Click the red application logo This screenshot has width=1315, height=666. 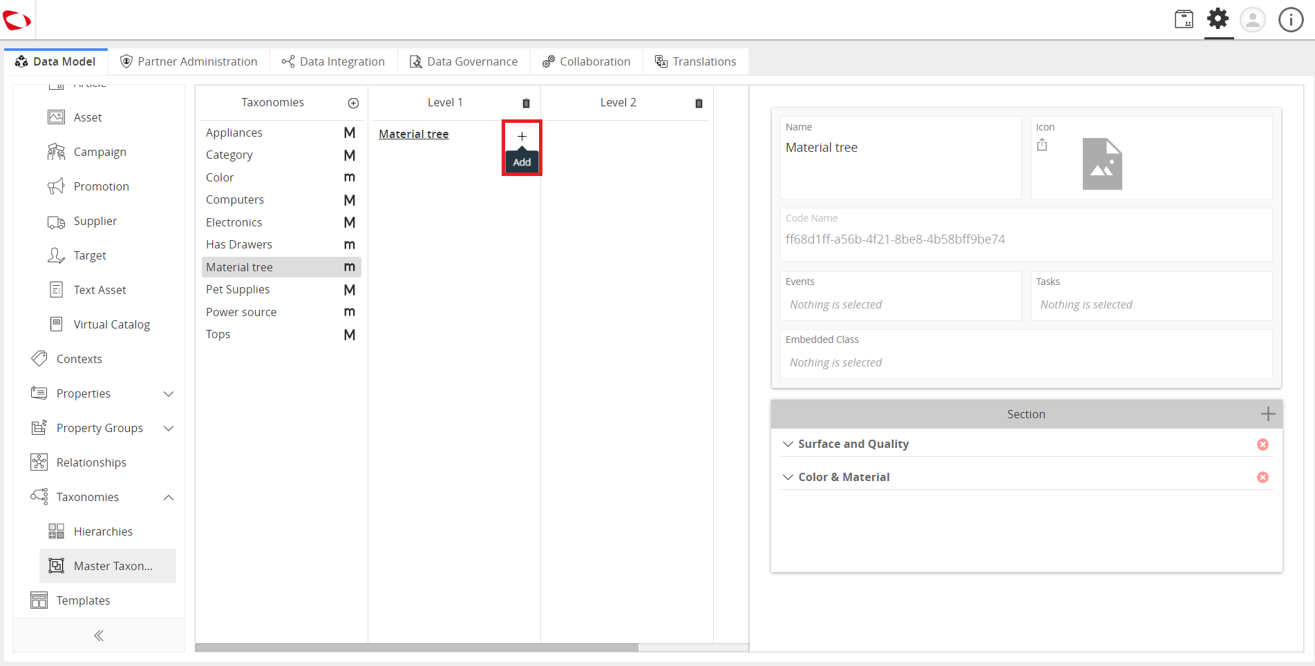click(x=17, y=20)
